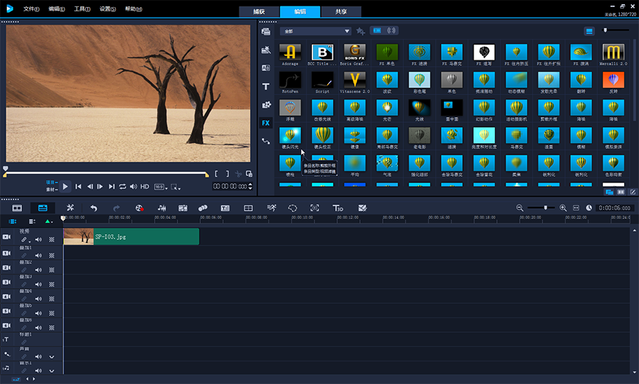Screen dimensions: 639x384
Task: Open the Title library with T icon
Action: tap(266, 86)
